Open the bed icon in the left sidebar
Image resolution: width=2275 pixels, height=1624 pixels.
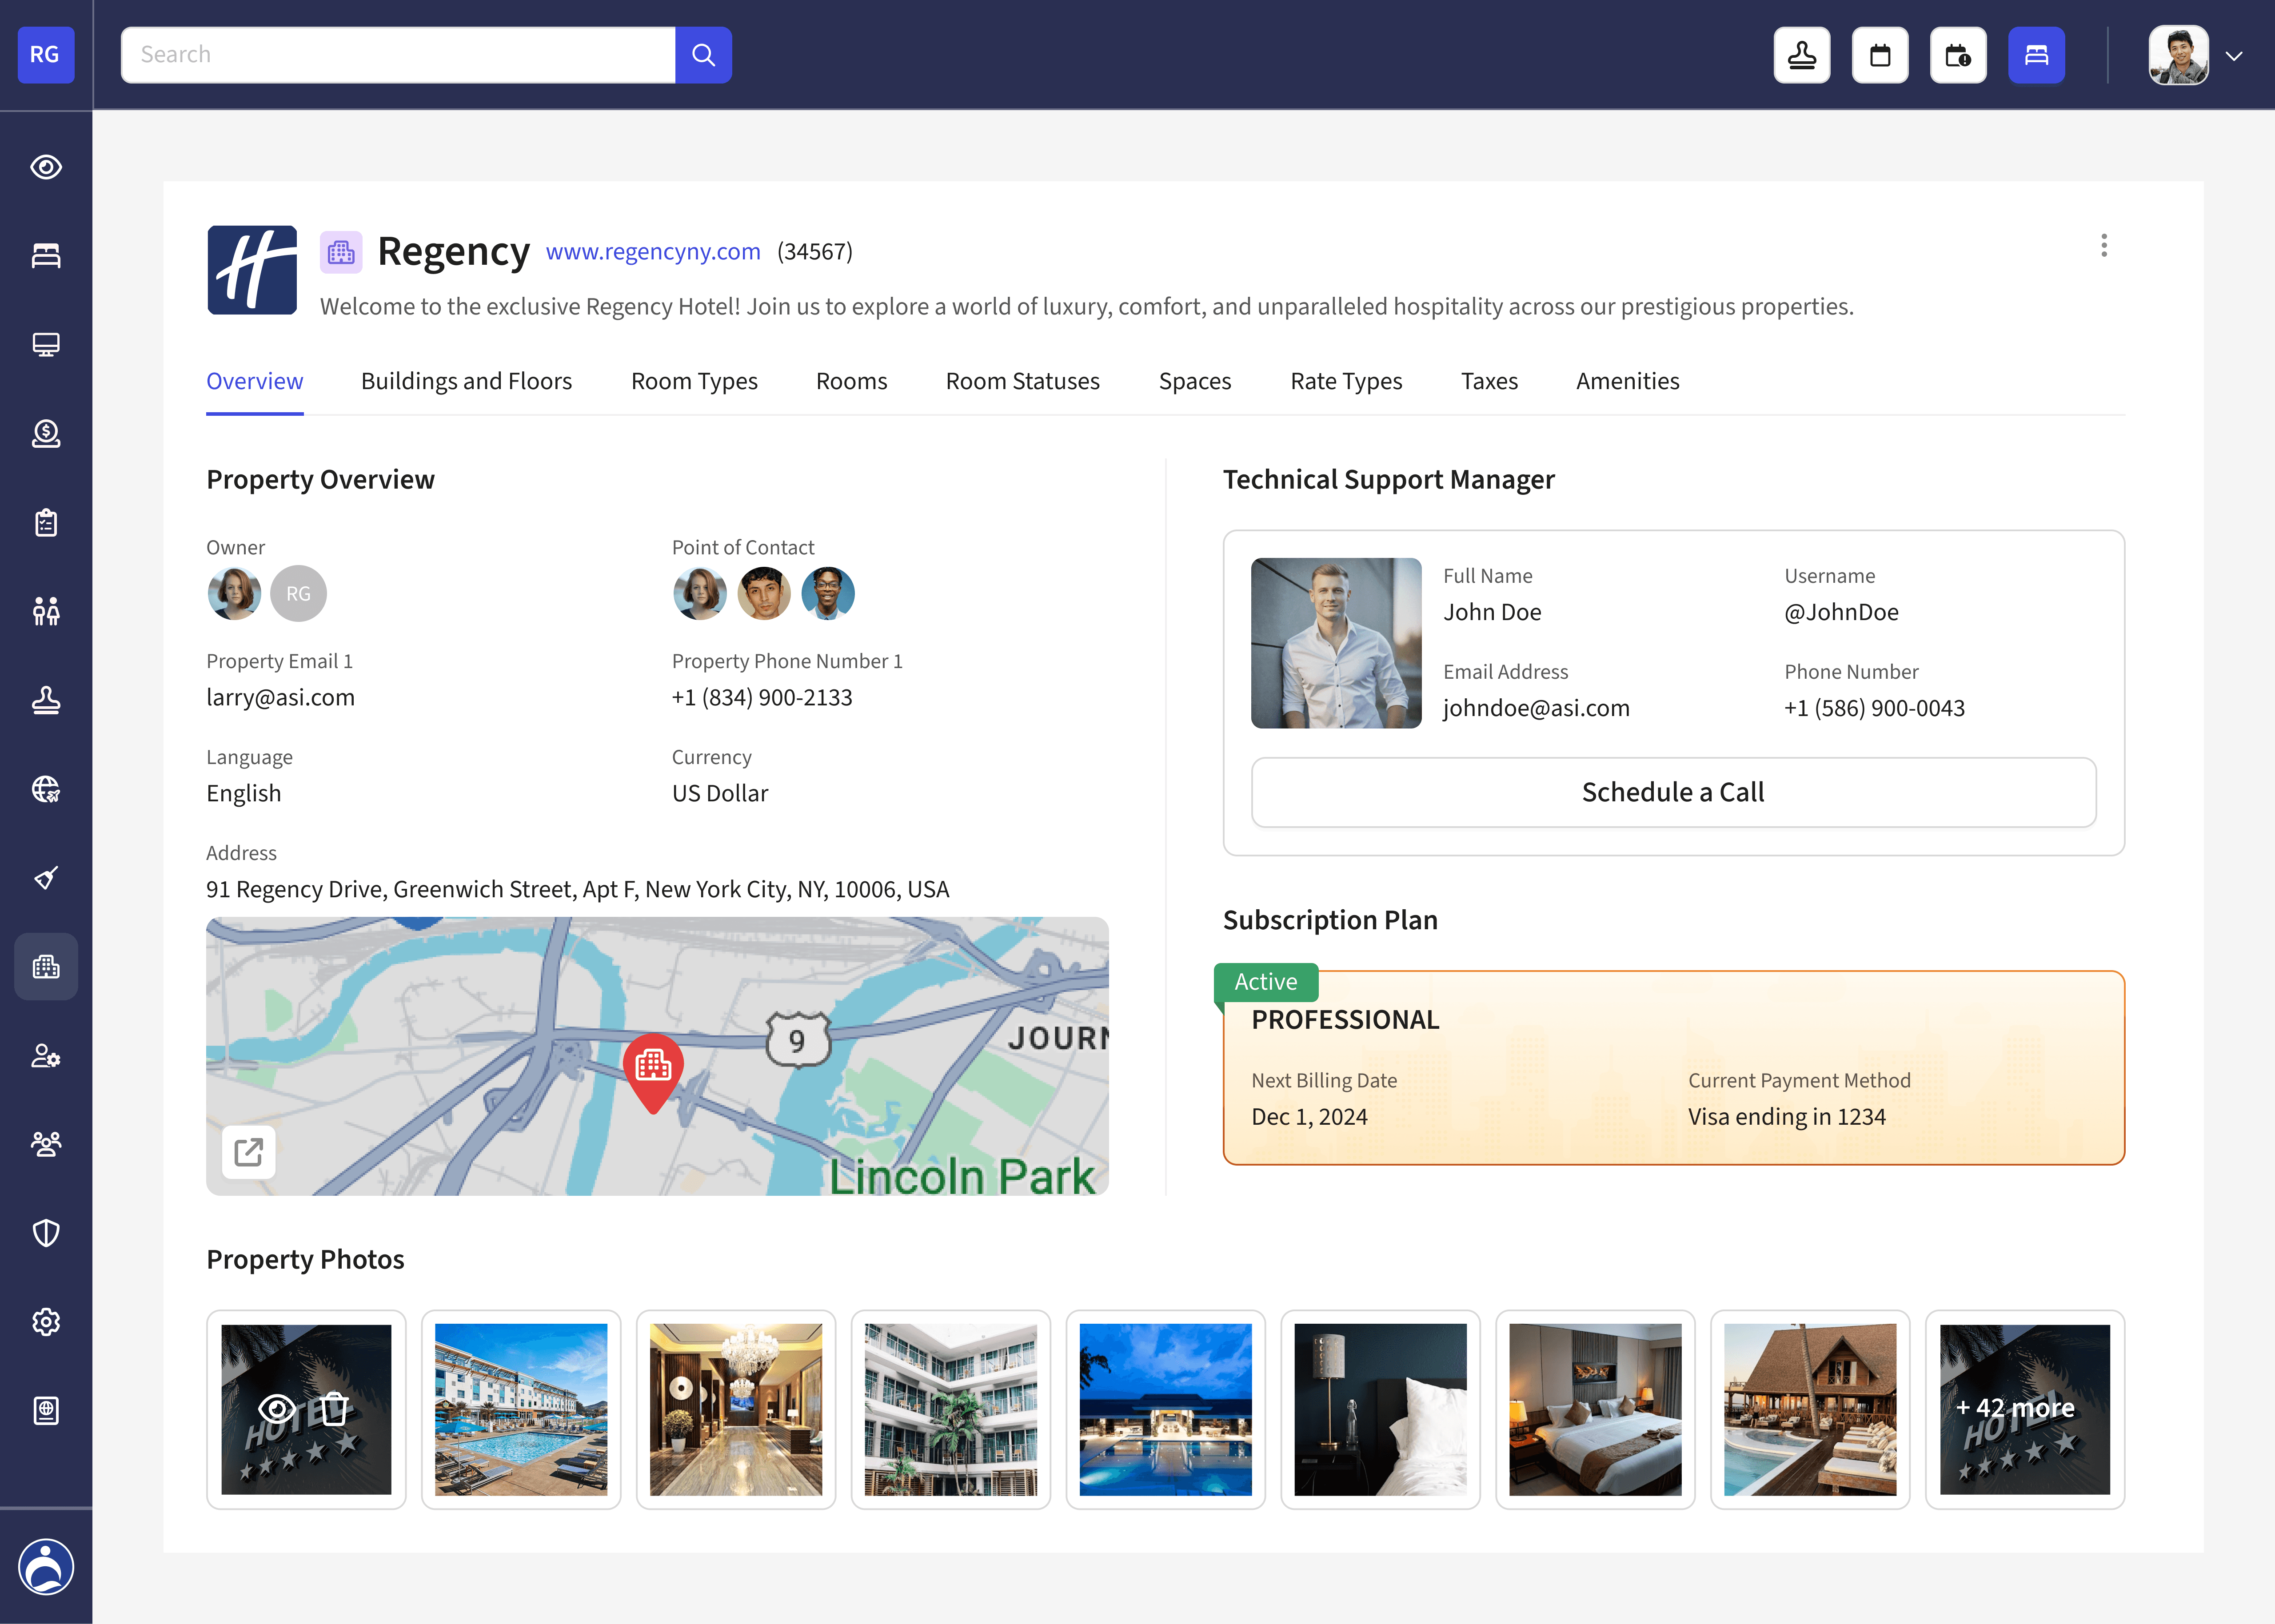pos(46,256)
